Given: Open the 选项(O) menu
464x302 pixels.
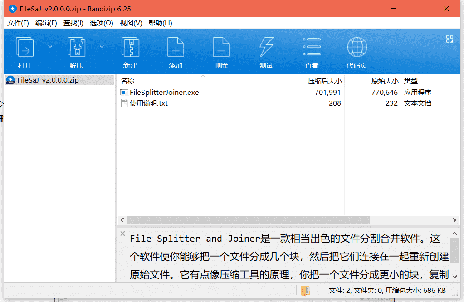Looking at the screenshot, I should [x=101, y=23].
